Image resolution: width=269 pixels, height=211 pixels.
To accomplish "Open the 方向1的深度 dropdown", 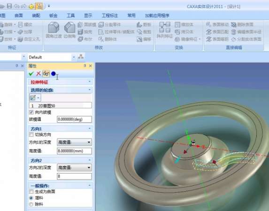I will click(74, 142).
